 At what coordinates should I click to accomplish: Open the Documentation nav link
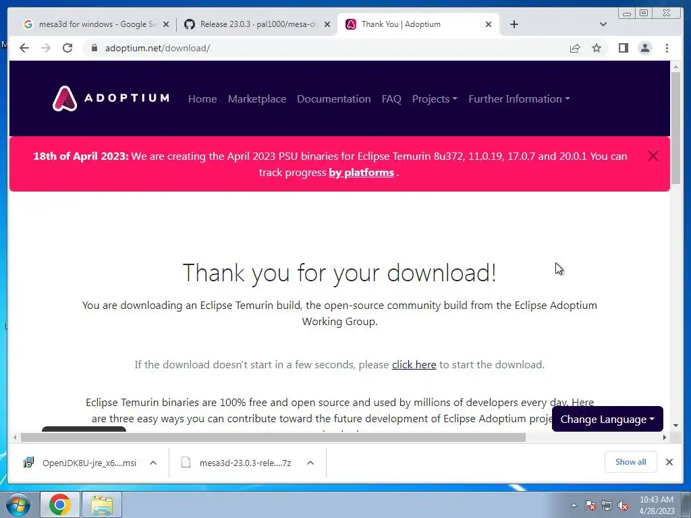coord(333,98)
